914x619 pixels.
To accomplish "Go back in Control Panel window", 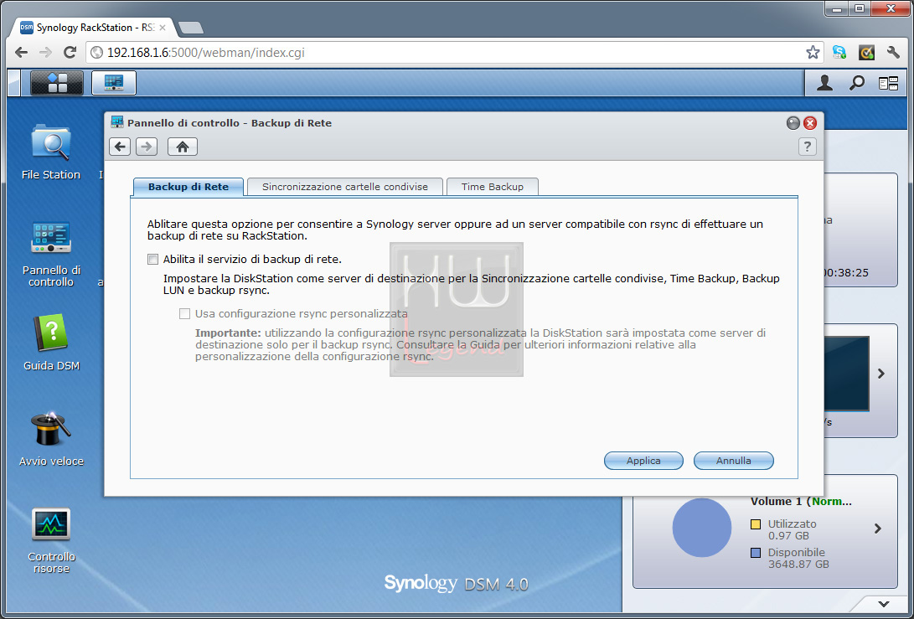I will tap(120, 147).
